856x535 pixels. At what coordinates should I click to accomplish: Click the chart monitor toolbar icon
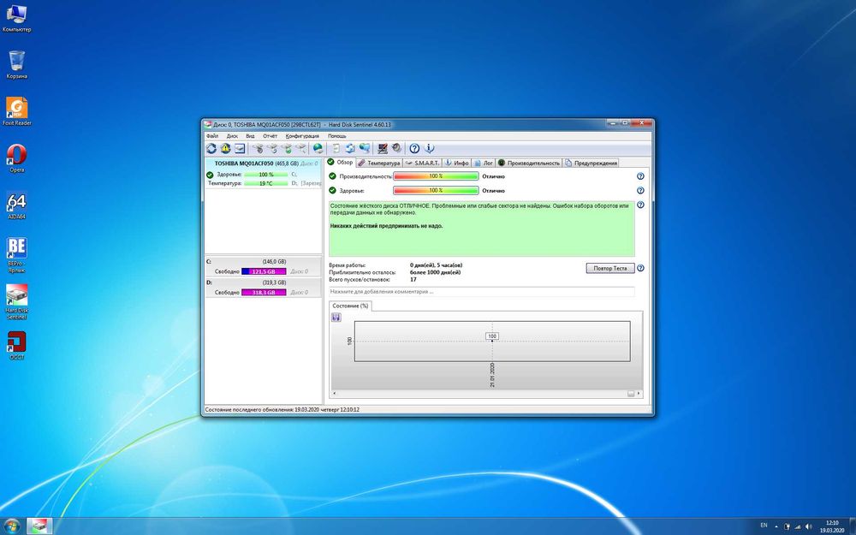[x=240, y=148]
